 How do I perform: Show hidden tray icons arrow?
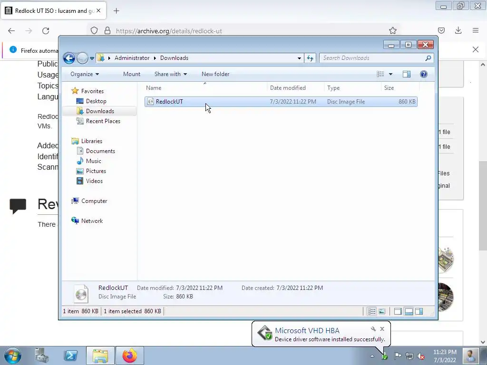click(x=372, y=356)
